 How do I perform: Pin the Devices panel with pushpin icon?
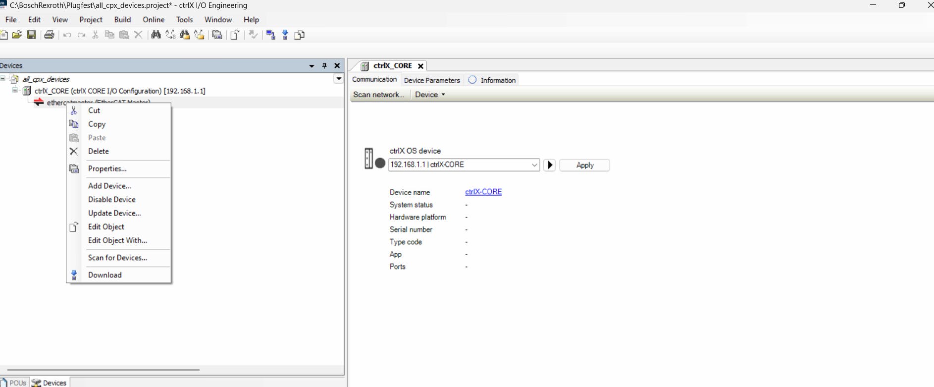click(324, 65)
